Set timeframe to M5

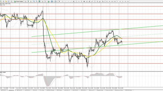pos(110,2)
